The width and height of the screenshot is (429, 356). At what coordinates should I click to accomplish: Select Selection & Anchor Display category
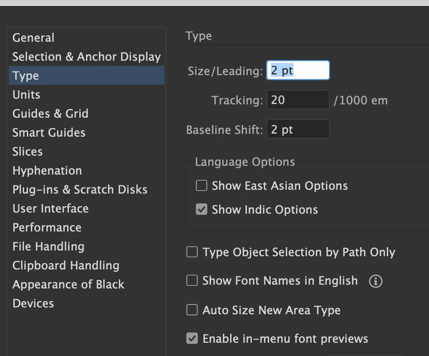coord(86,57)
